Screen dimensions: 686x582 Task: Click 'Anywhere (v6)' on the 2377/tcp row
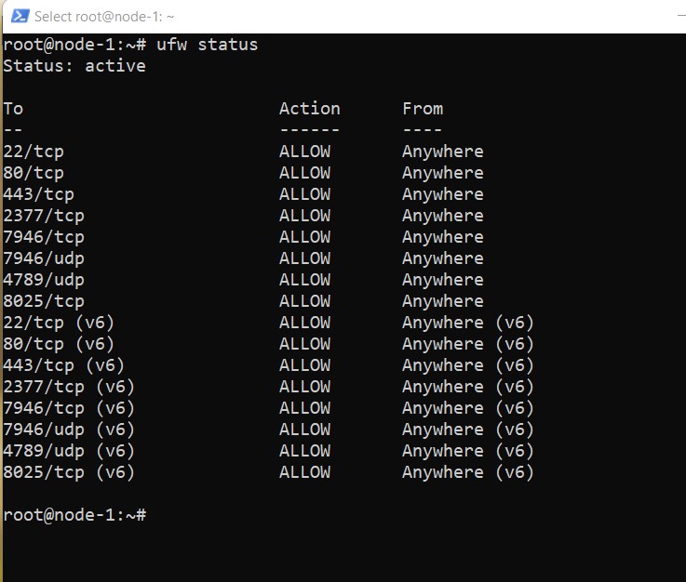(467, 387)
